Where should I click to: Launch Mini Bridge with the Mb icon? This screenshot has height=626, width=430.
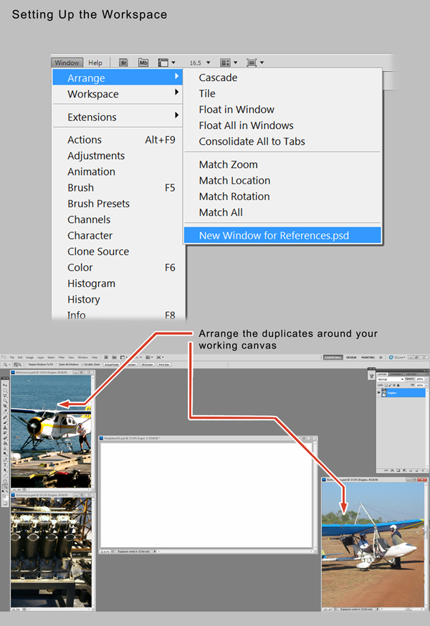[x=143, y=62]
